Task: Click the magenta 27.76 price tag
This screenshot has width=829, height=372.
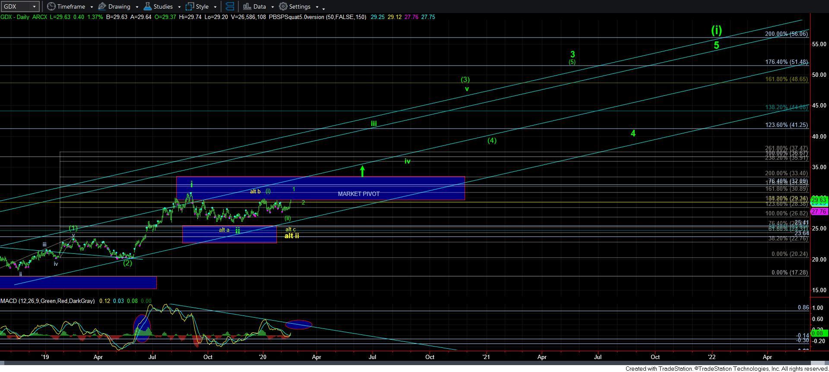Action: (819, 211)
